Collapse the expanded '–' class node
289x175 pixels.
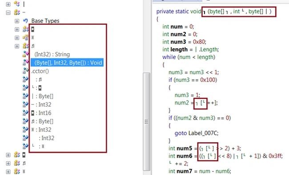coord(8,13)
